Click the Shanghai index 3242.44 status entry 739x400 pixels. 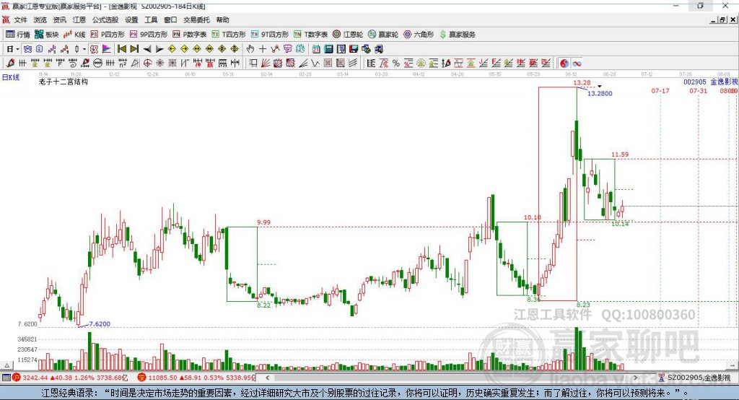coord(70,378)
